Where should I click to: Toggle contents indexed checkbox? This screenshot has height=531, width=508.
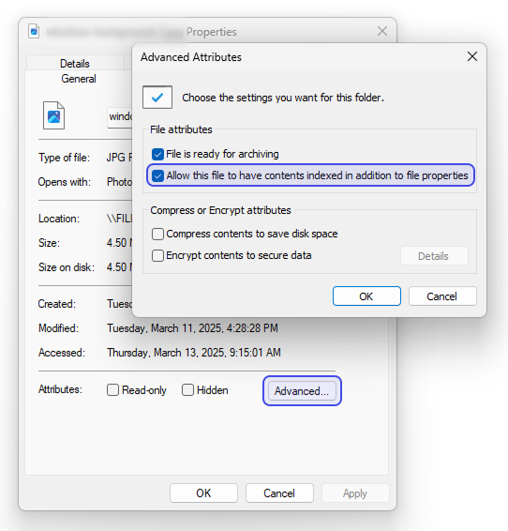[157, 175]
